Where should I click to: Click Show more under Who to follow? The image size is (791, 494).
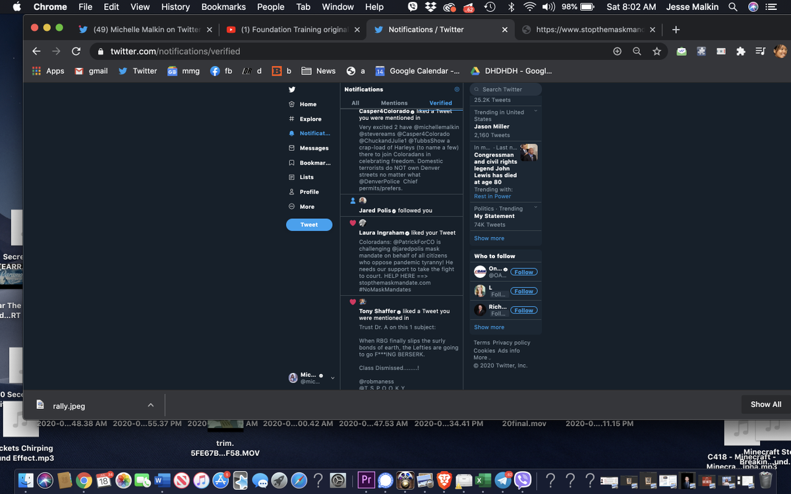tap(489, 327)
